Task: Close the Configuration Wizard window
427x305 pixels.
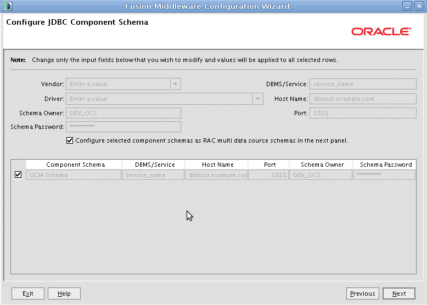Action: pos(419,6)
